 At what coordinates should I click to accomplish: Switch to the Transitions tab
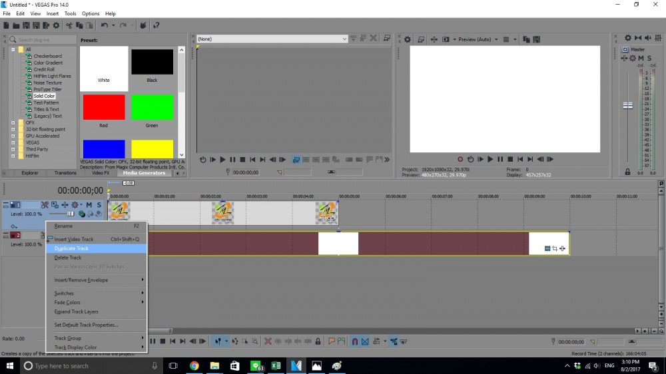click(x=65, y=173)
